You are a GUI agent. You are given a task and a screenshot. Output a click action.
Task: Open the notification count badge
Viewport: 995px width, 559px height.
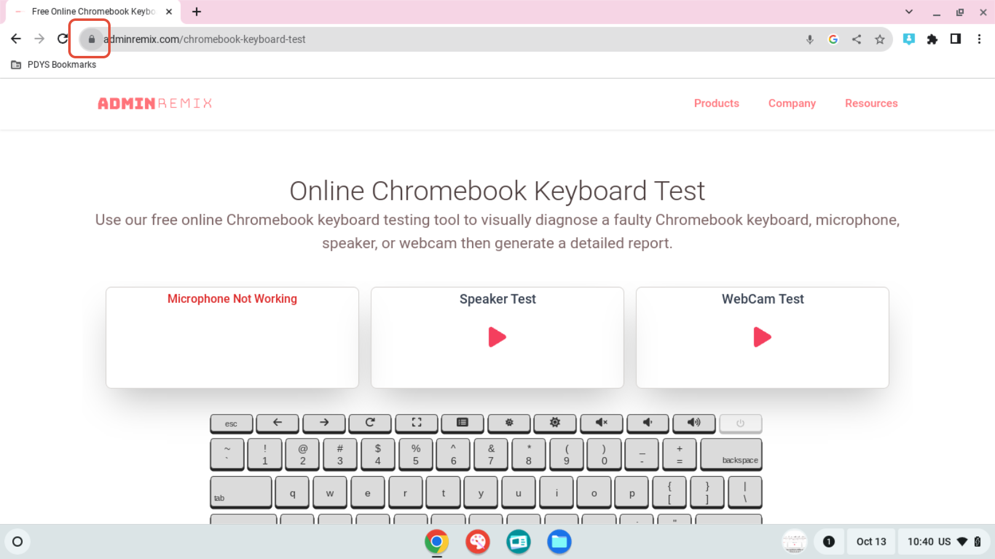pyautogui.click(x=828, y=542)
